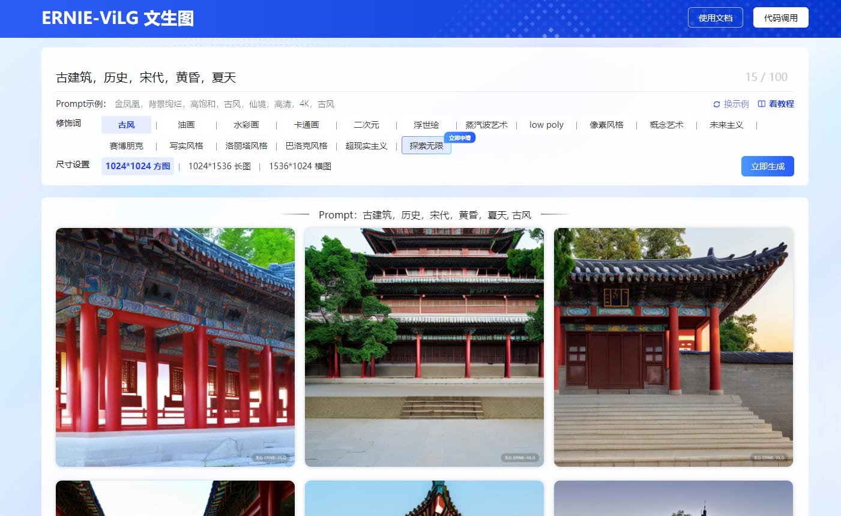This screenshot has height=516, width=841.
Task: Select the 未来主义 style modifier
Action: [726, 125]
